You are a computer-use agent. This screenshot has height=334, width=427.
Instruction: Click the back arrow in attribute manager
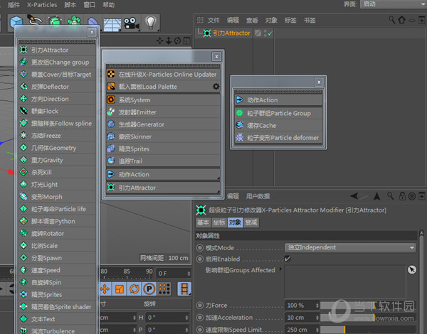354,196
